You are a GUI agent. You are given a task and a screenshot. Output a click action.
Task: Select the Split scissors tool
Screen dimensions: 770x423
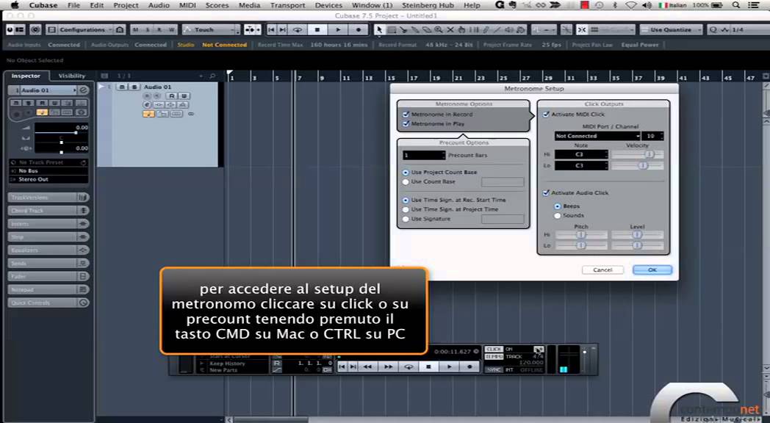coord(403,29)
